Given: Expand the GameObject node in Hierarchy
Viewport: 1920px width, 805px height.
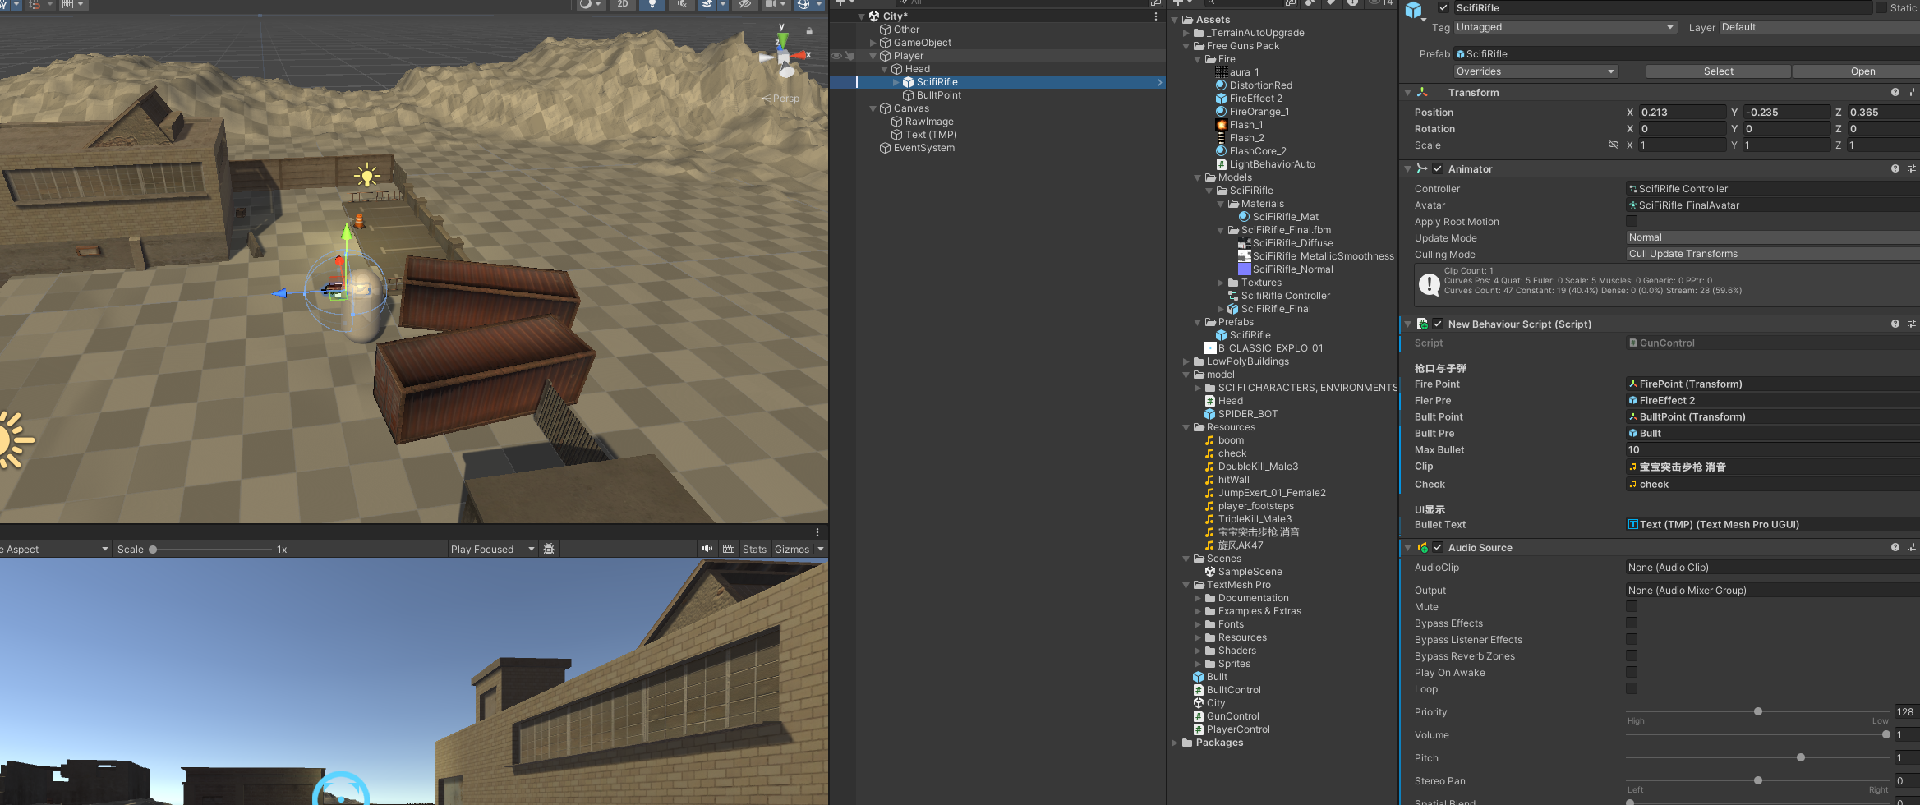Looking at the screenshot, I should coord(873,43).
